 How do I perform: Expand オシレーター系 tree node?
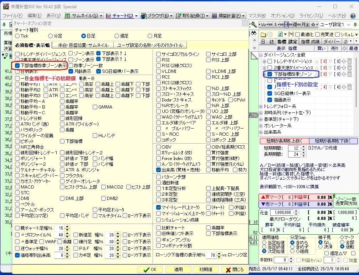click(x=261, y=126)
